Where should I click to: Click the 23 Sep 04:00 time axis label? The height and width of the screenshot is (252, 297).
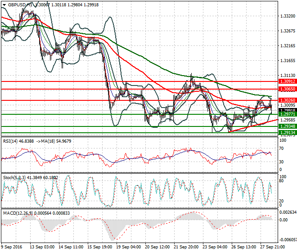[x=215, y=247]
